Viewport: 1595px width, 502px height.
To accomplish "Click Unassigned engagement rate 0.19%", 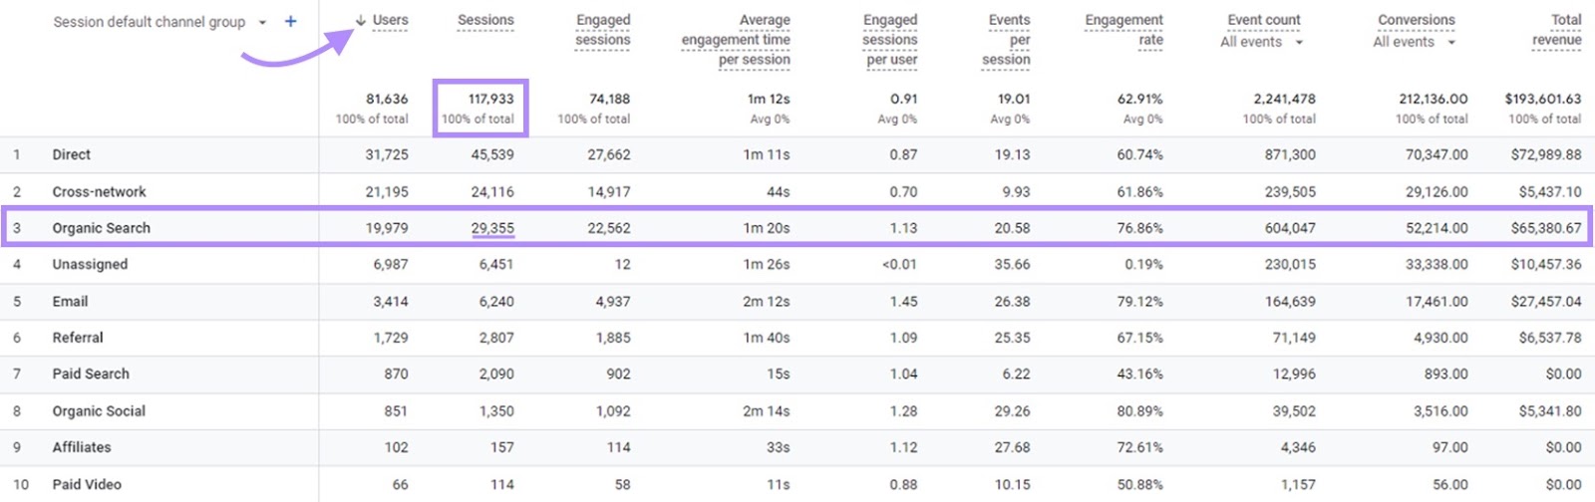I will (x=1143, y=264).
